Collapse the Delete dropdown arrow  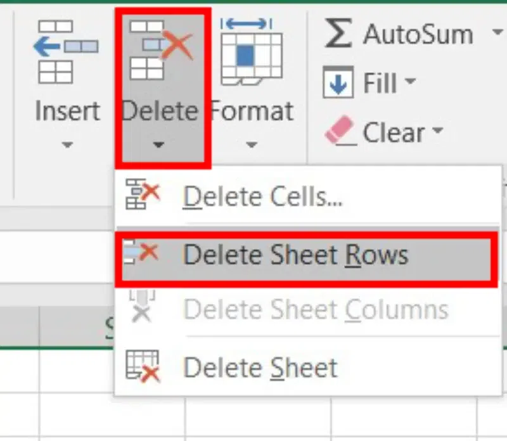[160, 145]
